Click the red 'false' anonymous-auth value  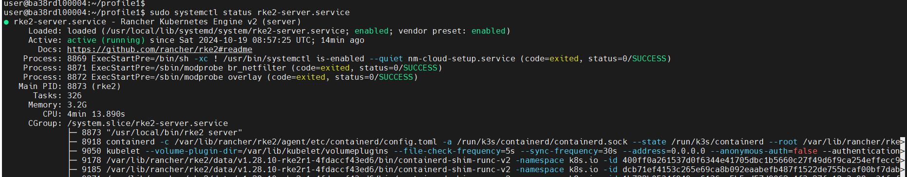[x=805, y=151]
